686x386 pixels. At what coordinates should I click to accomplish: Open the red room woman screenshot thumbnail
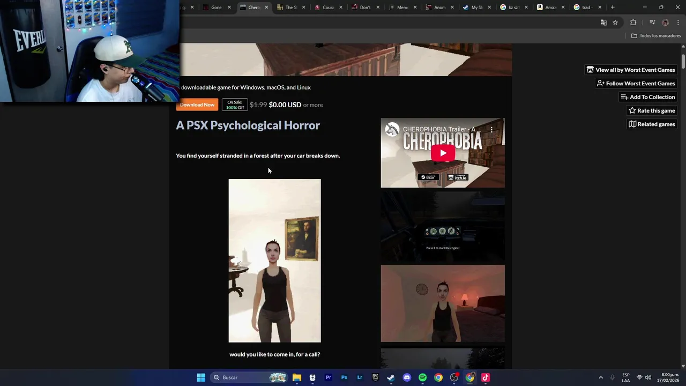coord(443,303)
